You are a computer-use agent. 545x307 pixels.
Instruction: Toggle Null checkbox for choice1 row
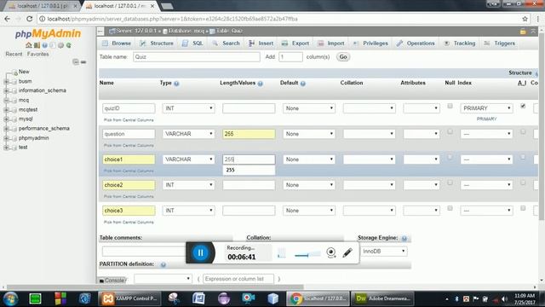point(450,157)
